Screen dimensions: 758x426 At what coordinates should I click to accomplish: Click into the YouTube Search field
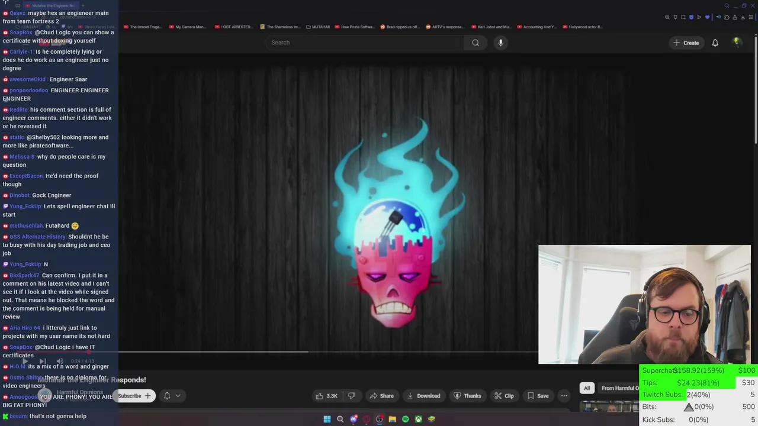pos(366,43)
